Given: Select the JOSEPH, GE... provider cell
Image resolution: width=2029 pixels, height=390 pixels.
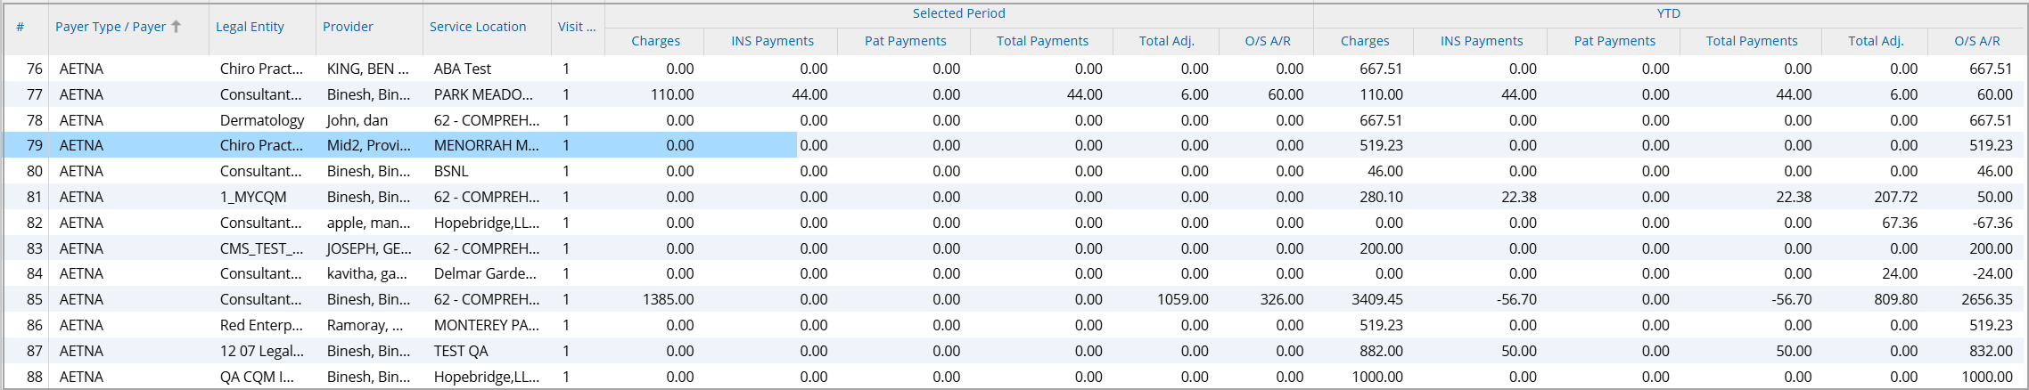Looking at the screenshot, I should point(368,248).
